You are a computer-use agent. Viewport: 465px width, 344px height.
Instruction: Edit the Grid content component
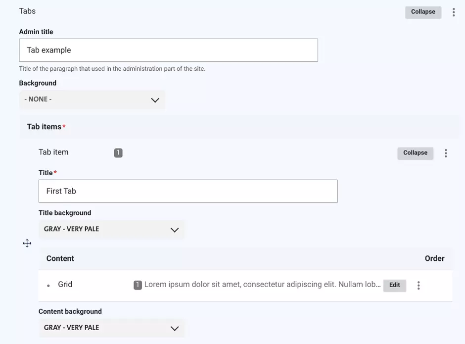click(x=394, y=285)
